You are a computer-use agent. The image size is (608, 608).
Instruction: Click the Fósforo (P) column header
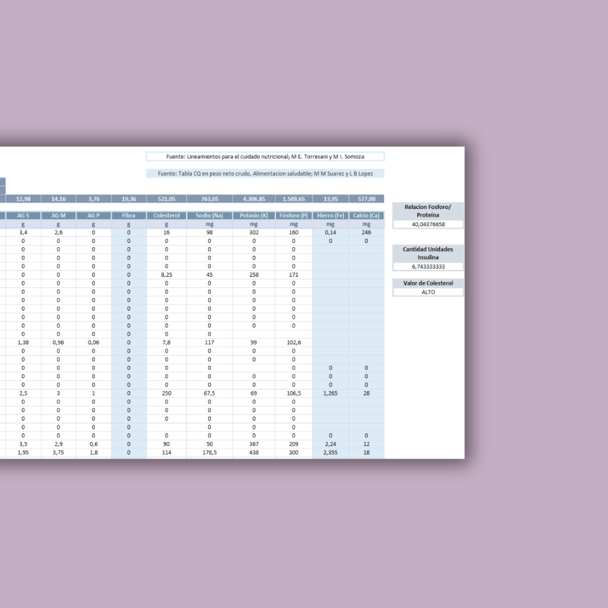[x=293, y=216]
